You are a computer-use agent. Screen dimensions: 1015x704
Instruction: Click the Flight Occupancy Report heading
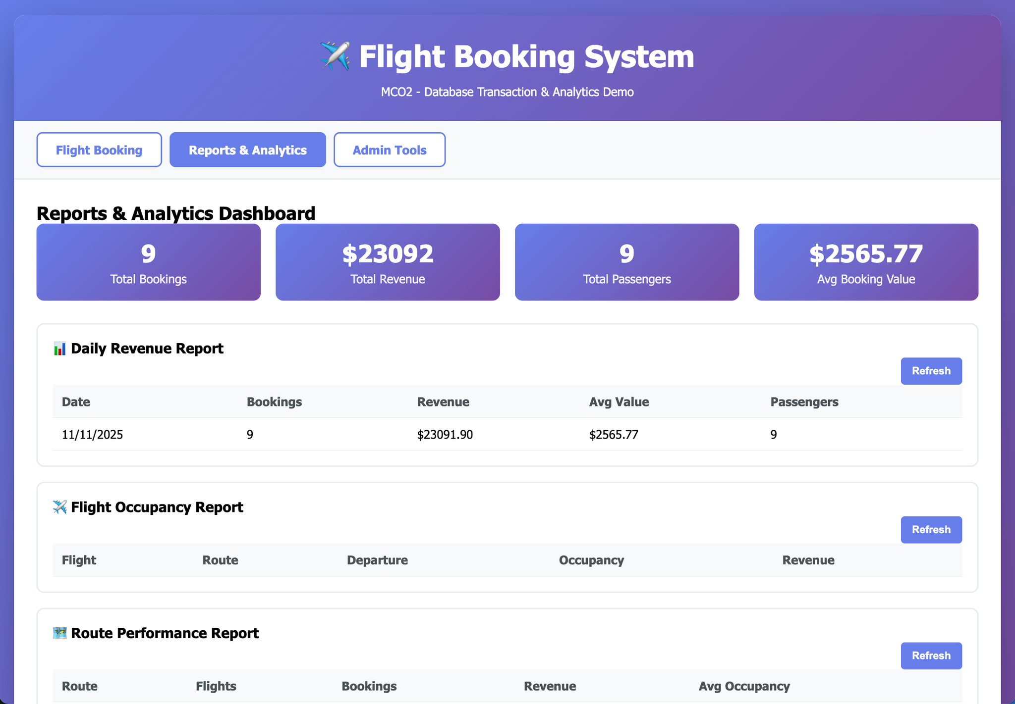coord(157,507)
